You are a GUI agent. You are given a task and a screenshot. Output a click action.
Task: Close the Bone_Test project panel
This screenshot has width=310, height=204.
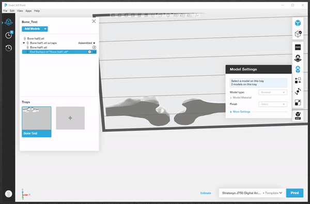coord(94,21)
